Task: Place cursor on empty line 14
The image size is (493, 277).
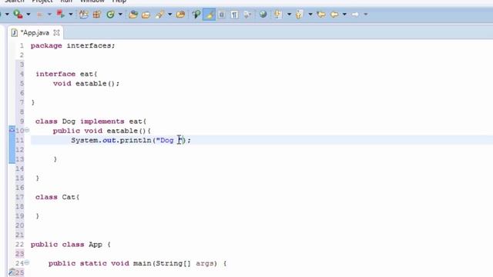Action: click(262, 169)
